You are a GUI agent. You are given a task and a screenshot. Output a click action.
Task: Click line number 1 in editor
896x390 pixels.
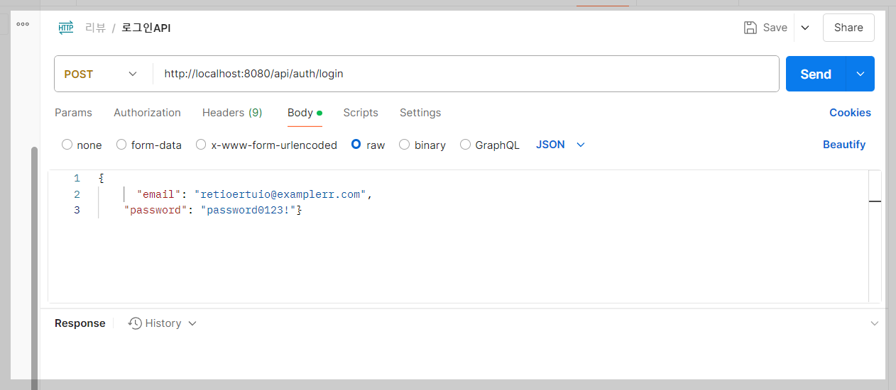tap(77, 178)
